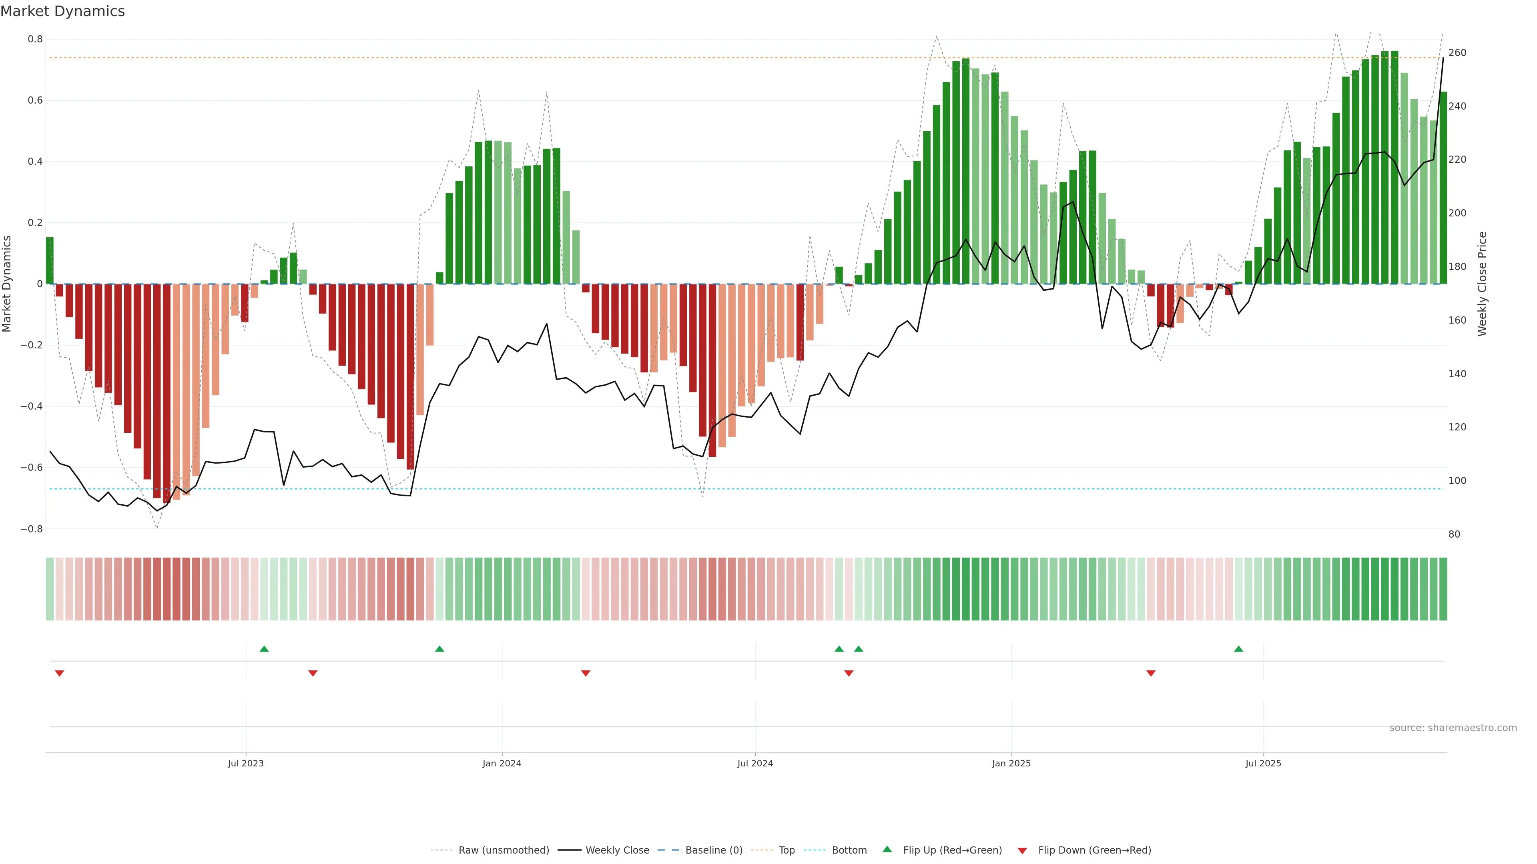This screenshot has width=1537, height=864.
Task: Toggle the Flip Down (Green→Red) legend entry
Action: pyautogui.click(x=1094, y=850)
